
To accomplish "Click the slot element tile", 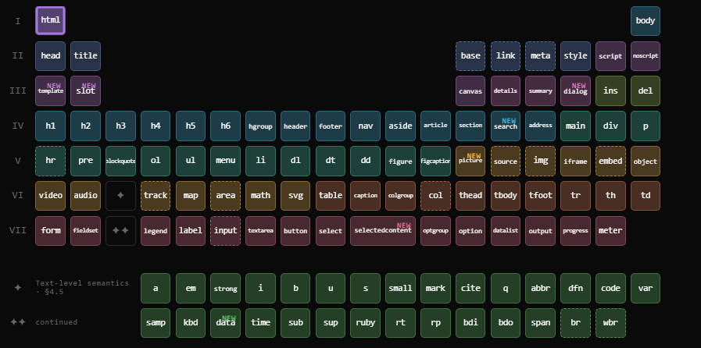I will (x=85, y=91).
